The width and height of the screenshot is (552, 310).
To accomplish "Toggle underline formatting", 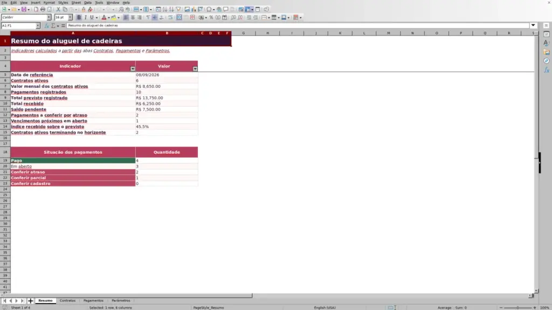I will click(x=92, y=17).
